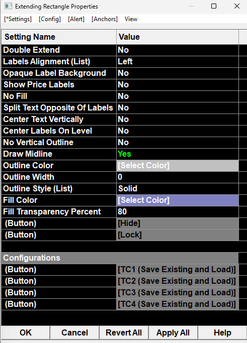247x343 pixels.
Task: Click the window icon in title bar
Action: (9, 6)
